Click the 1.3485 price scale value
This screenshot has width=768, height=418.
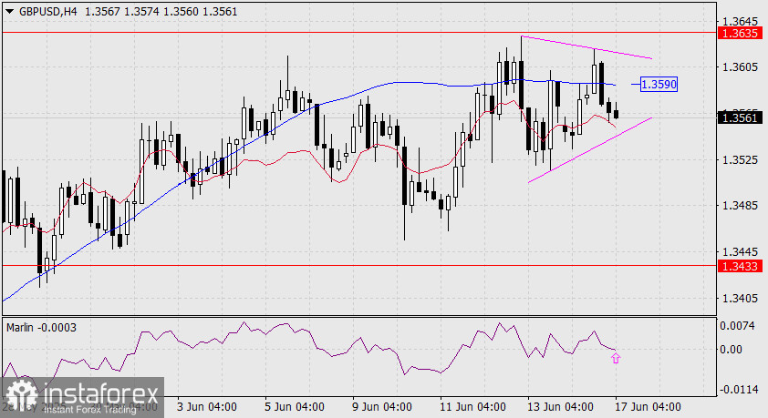[x=740, y=205]
